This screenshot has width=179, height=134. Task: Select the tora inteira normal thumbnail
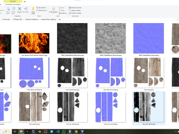[x=34, y=73]
